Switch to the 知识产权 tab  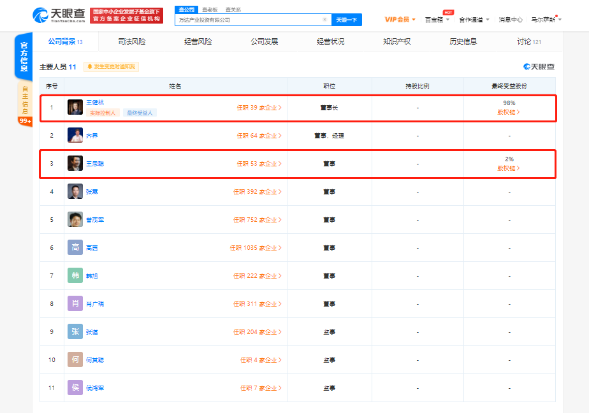(396, 41)
